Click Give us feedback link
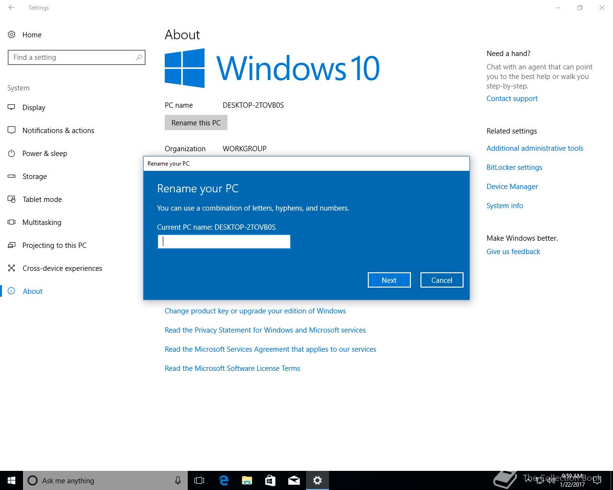 coord(513,252)
